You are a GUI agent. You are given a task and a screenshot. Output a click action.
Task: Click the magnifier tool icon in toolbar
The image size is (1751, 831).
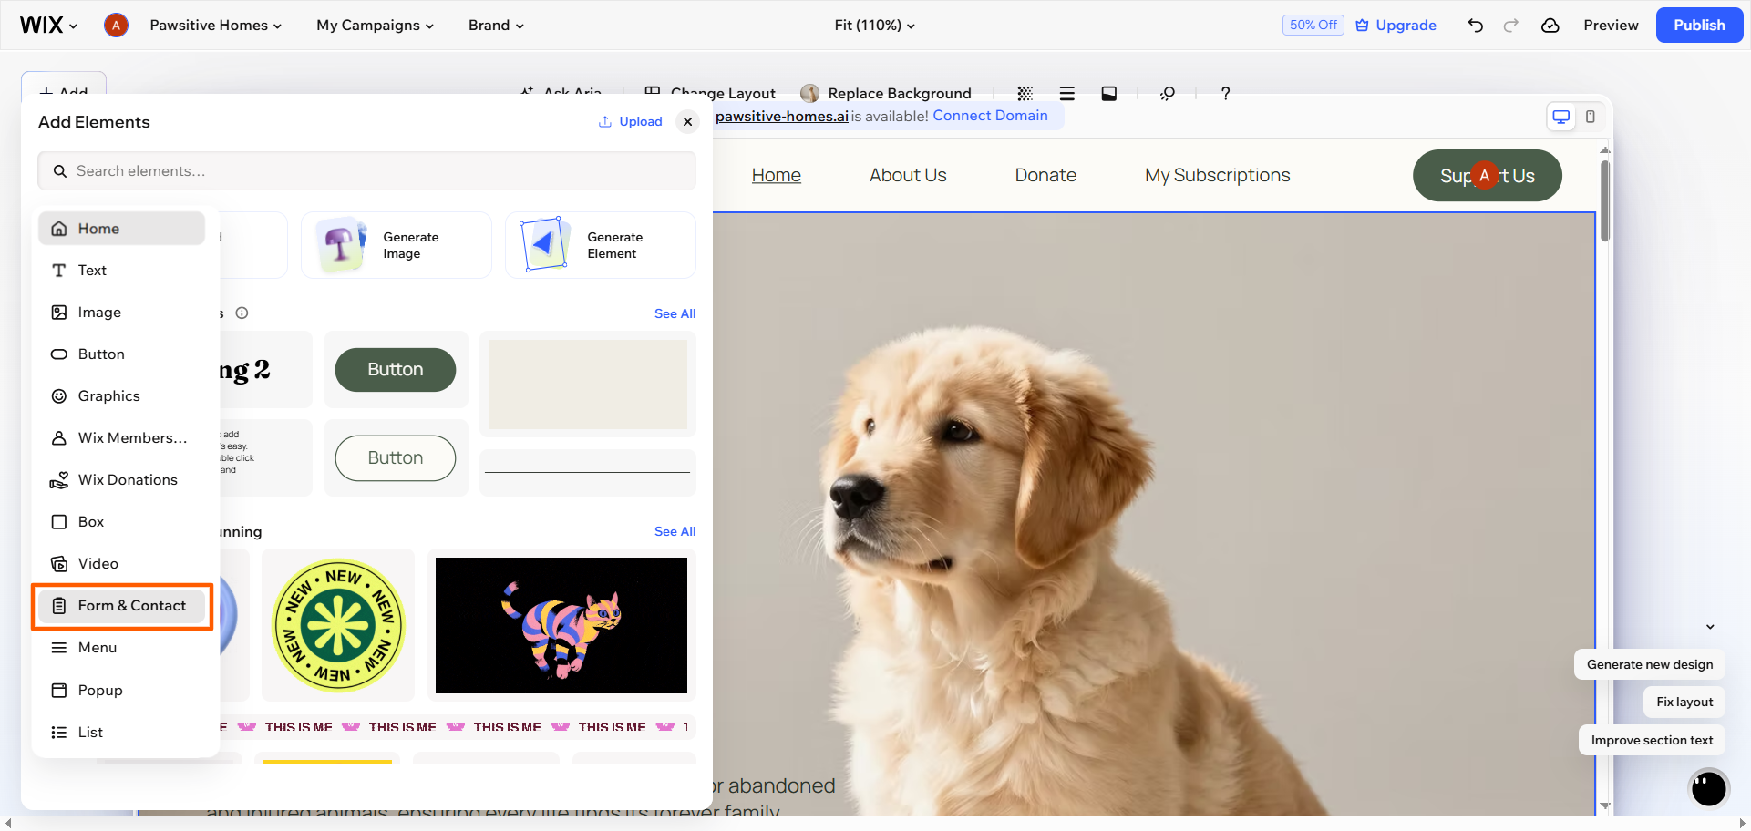(1167, 93)
